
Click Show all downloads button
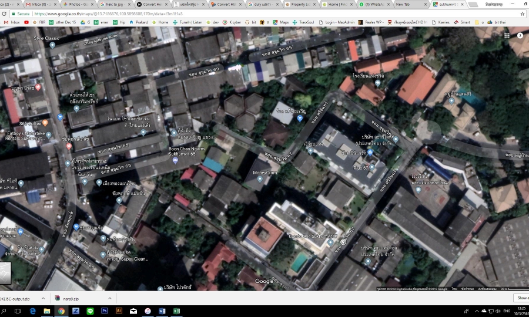click(x=521, y=298)
